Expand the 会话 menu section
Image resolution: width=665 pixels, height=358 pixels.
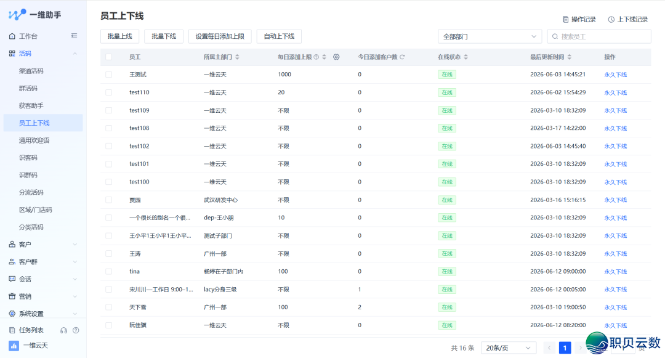(75, 279)
